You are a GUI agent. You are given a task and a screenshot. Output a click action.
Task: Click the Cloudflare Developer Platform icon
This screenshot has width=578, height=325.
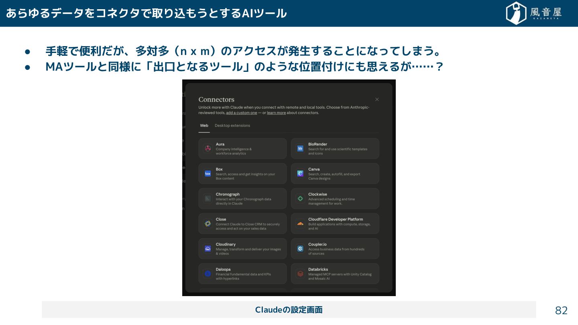pyautogui.click(x=300, y=223)
